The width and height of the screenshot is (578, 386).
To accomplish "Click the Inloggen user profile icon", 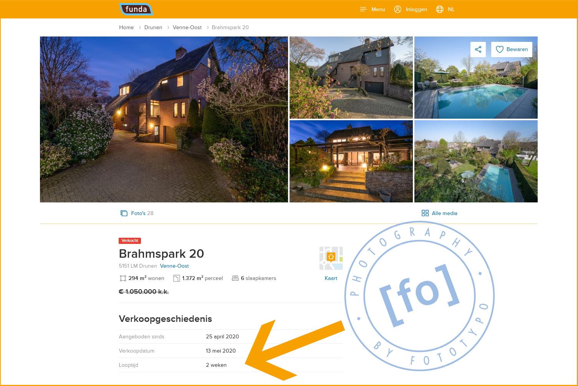I will (x=398, y=9).
